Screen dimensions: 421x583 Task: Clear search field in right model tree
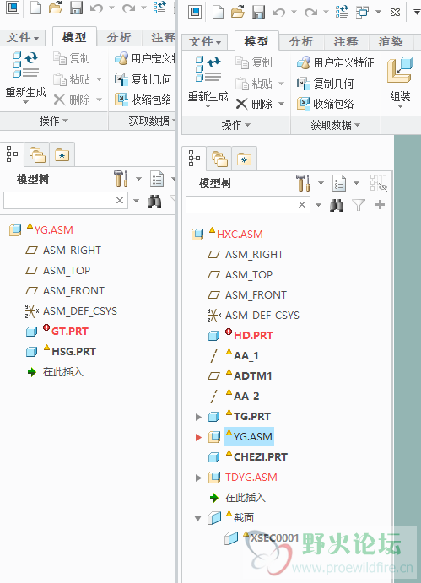point(302,204)
